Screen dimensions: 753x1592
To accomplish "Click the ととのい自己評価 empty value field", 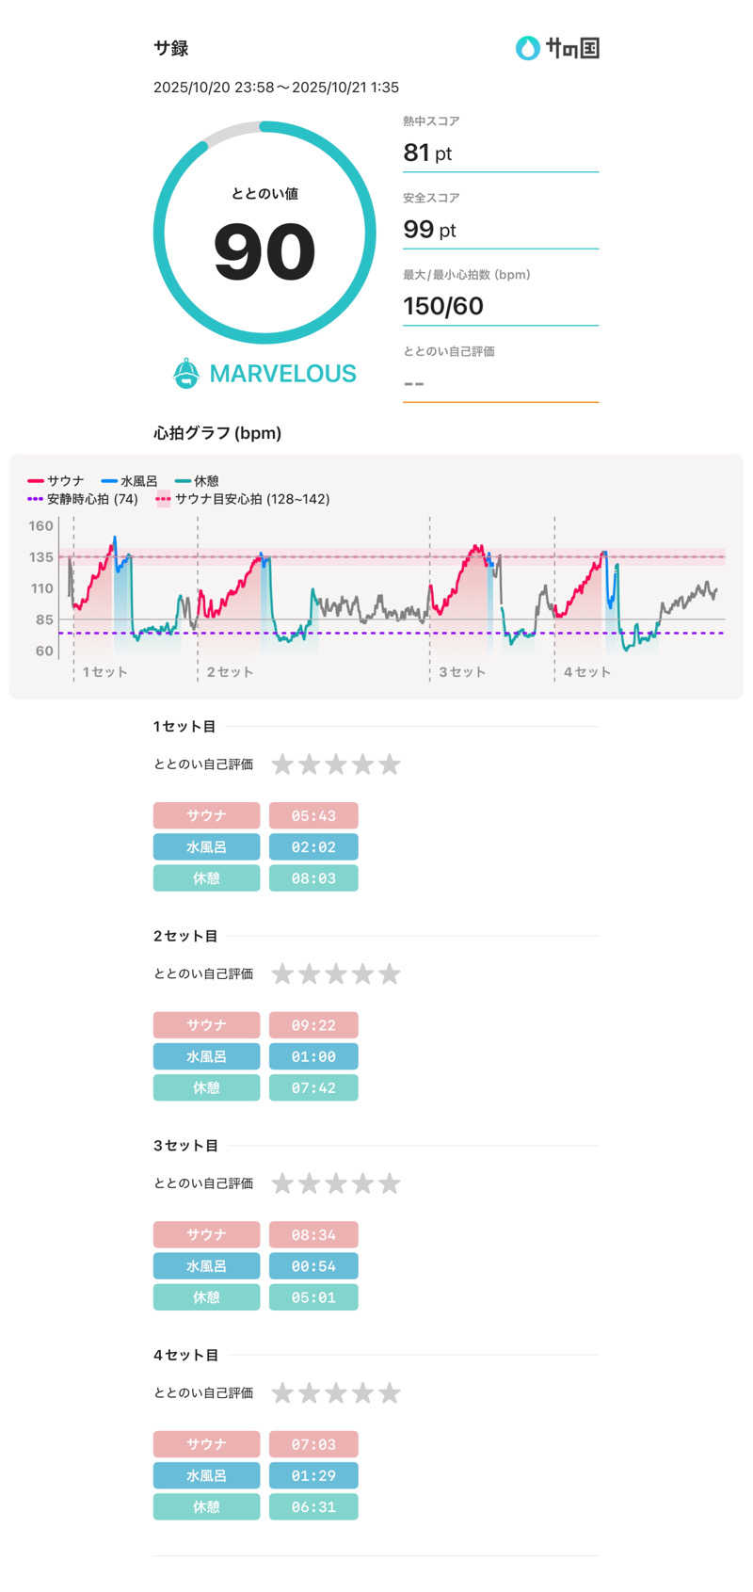I will 500,383.
